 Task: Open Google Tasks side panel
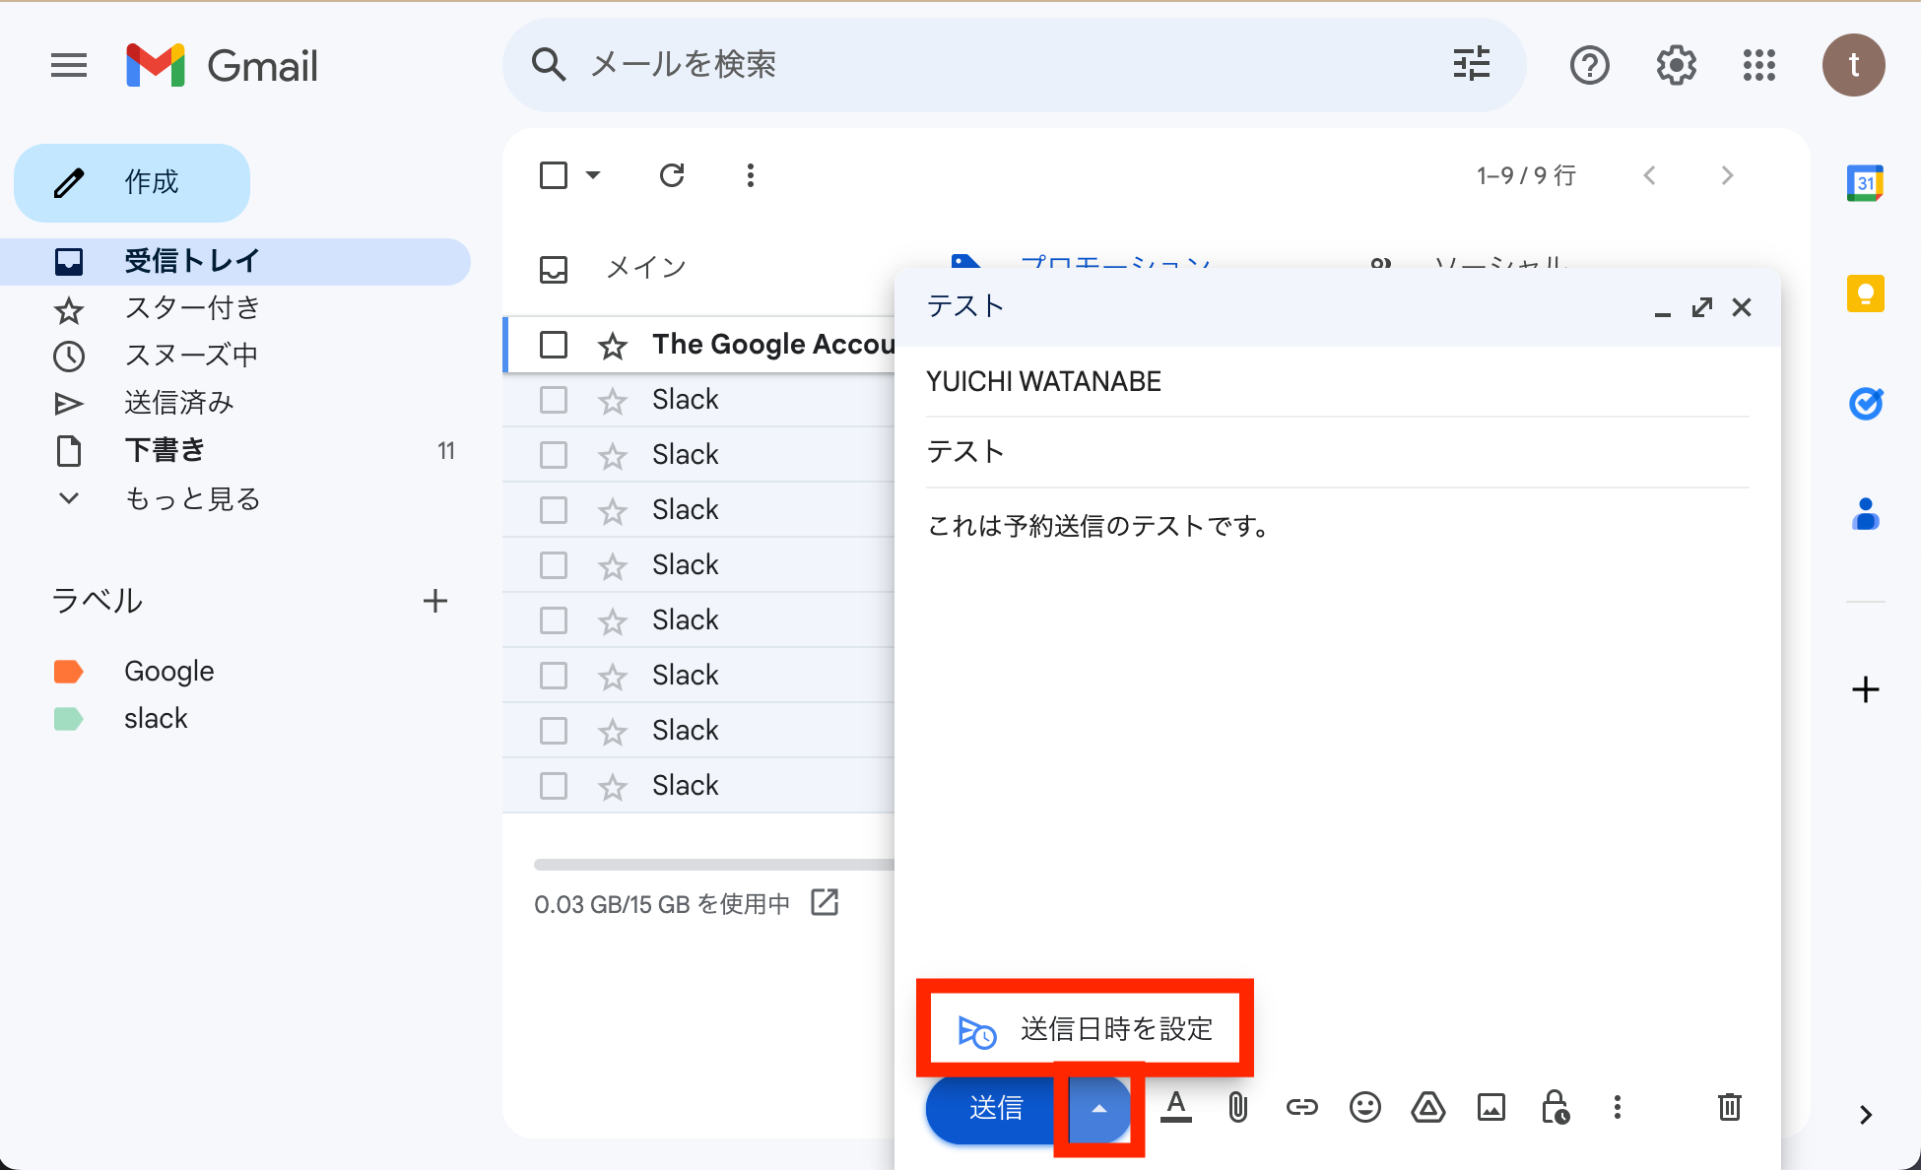(x=1865, y=404)
